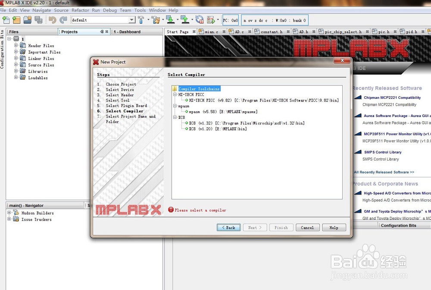The height and width of the screenshot is (290, 431).
Task: Open MCP39F511 Power Monitor Utility link
Action: [397, 134]
